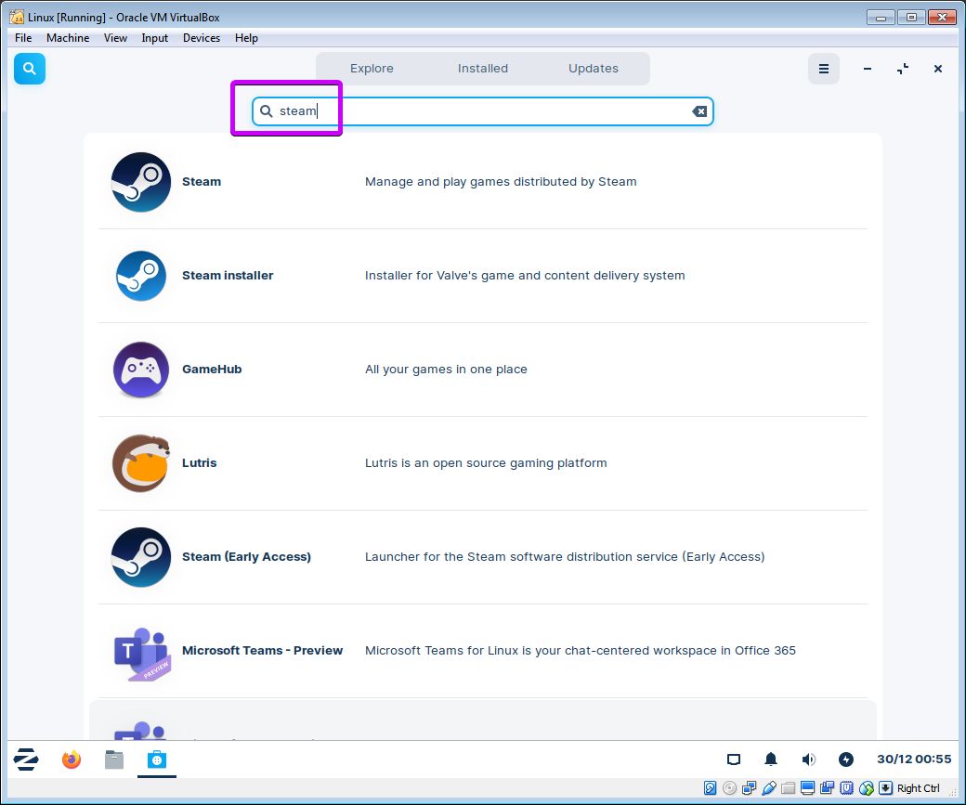Switch to the Explore tab
This screenshot has width=966, height=805.
(x=372, y=69)
